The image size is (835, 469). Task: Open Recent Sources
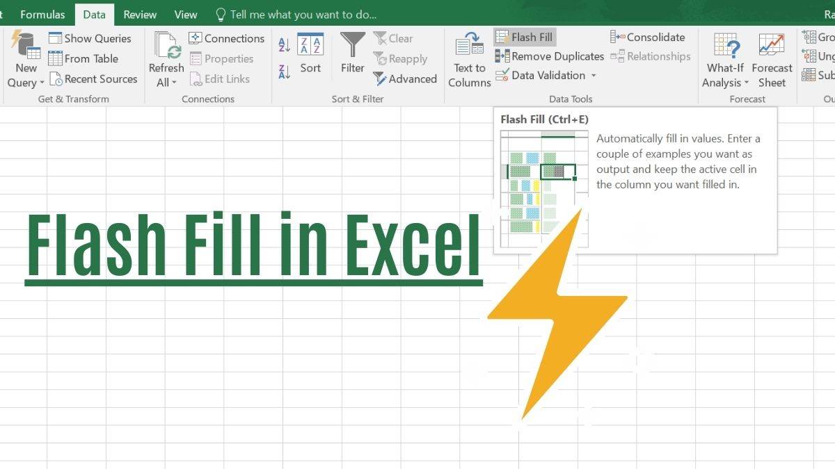click(x=93, y=79)
